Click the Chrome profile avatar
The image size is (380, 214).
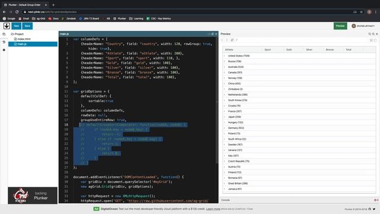click(369, 12)
